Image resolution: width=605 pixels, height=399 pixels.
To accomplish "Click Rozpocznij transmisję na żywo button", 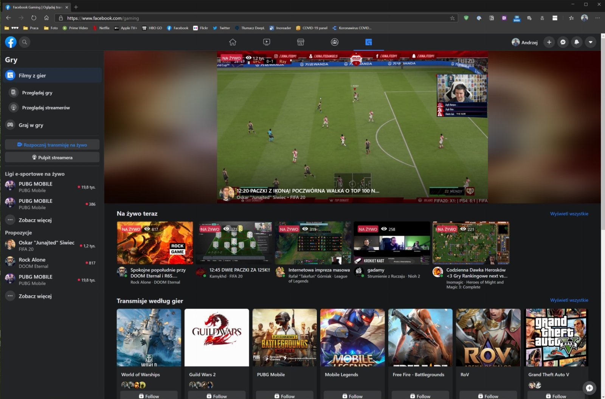I will (x=52, y=144).
